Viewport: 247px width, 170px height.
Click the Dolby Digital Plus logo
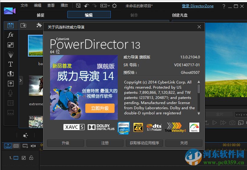click(101, 127)
